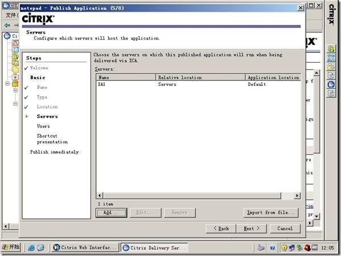Click the farm folder tree icon
The image size is (341, 256).
[x=15, y=84]
